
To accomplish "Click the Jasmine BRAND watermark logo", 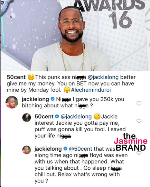I will (131, 142).
